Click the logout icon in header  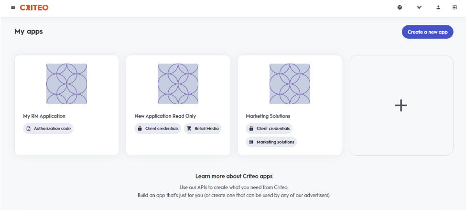(x=454, y=8)
